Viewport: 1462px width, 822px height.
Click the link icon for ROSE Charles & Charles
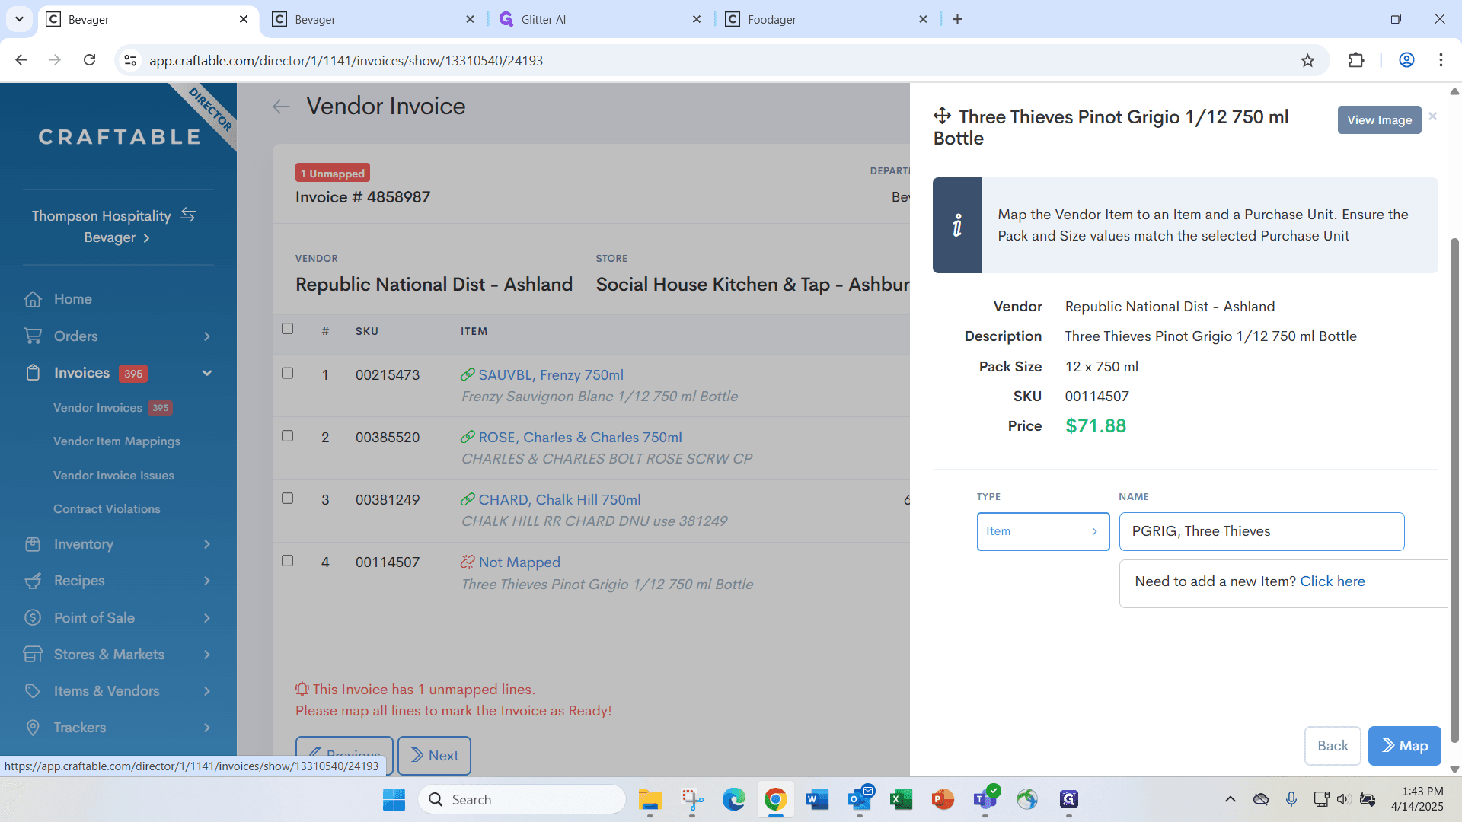click(468, 437)
